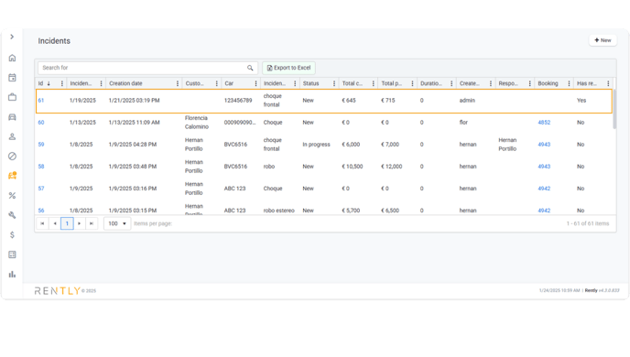The width and height of the screenshot is (630, 357).
Task: Sort by Status column header
Action: (x=310, y=83)
